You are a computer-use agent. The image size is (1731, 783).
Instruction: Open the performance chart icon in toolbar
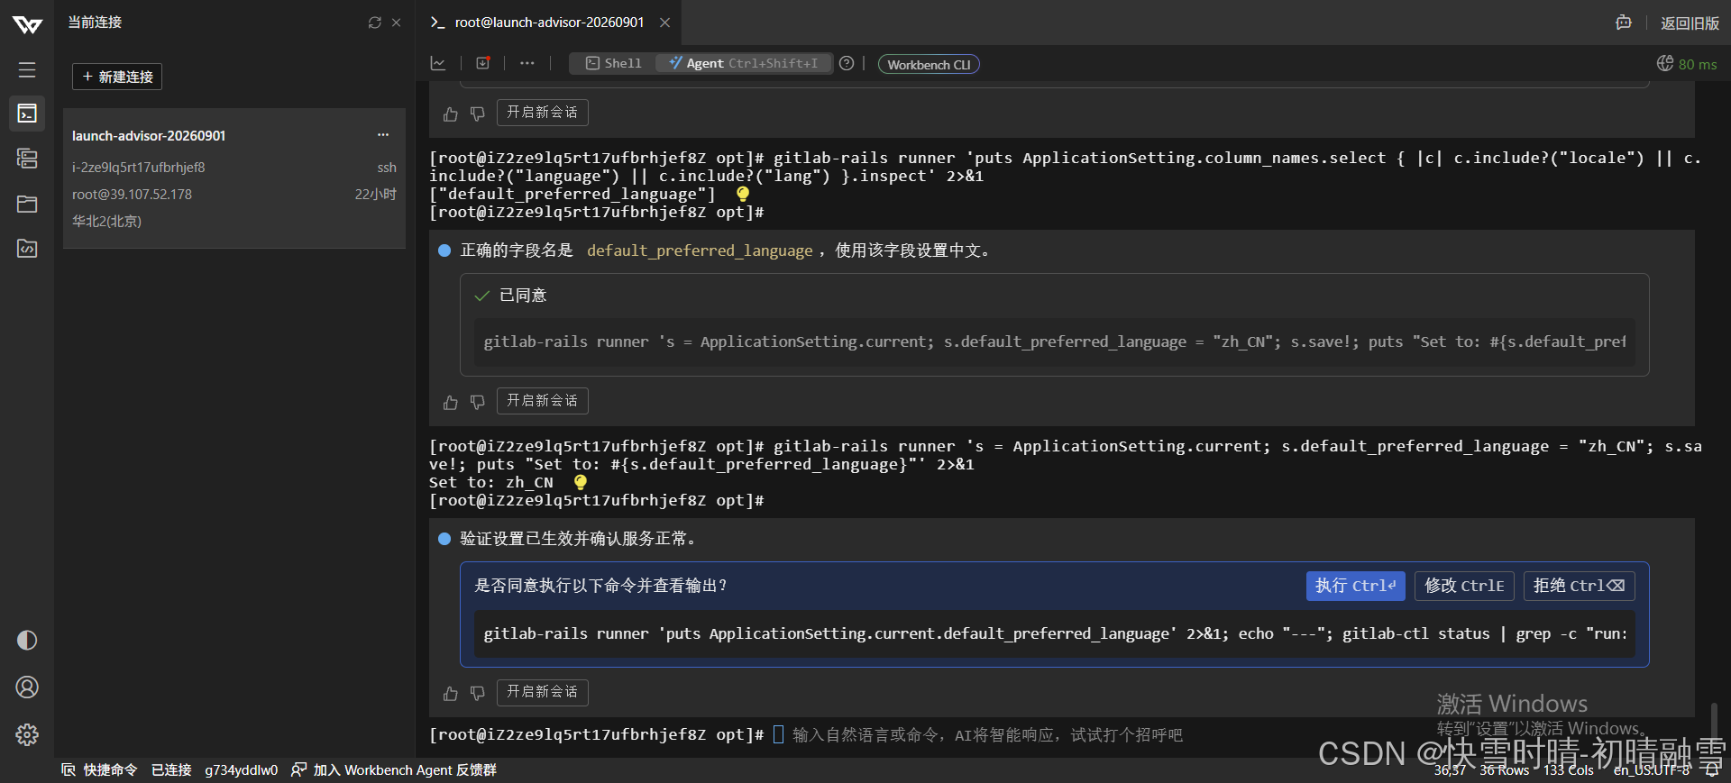click(438, 63)
